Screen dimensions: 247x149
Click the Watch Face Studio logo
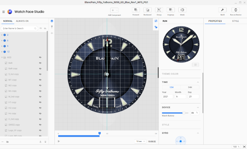(x=10, y=12)
